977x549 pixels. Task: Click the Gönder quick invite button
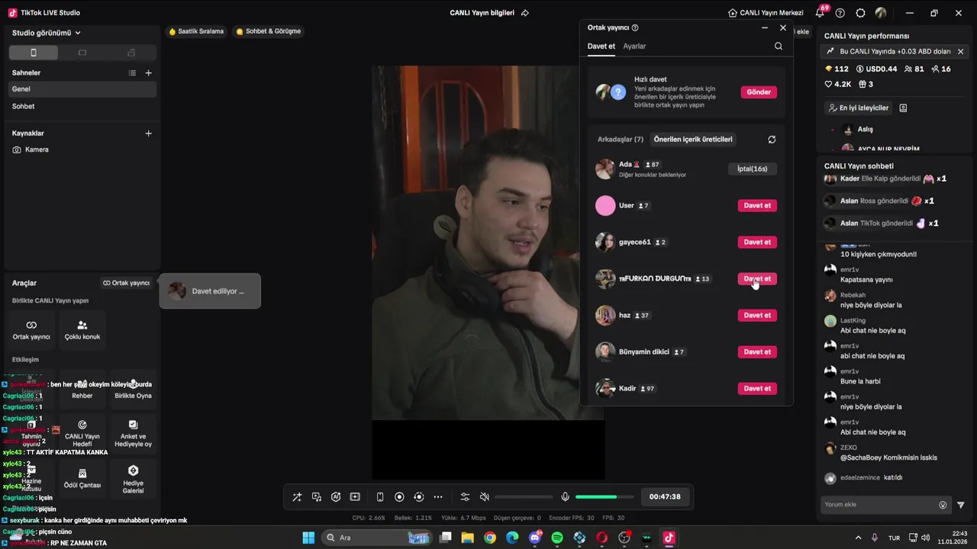(x=759, y=92)
